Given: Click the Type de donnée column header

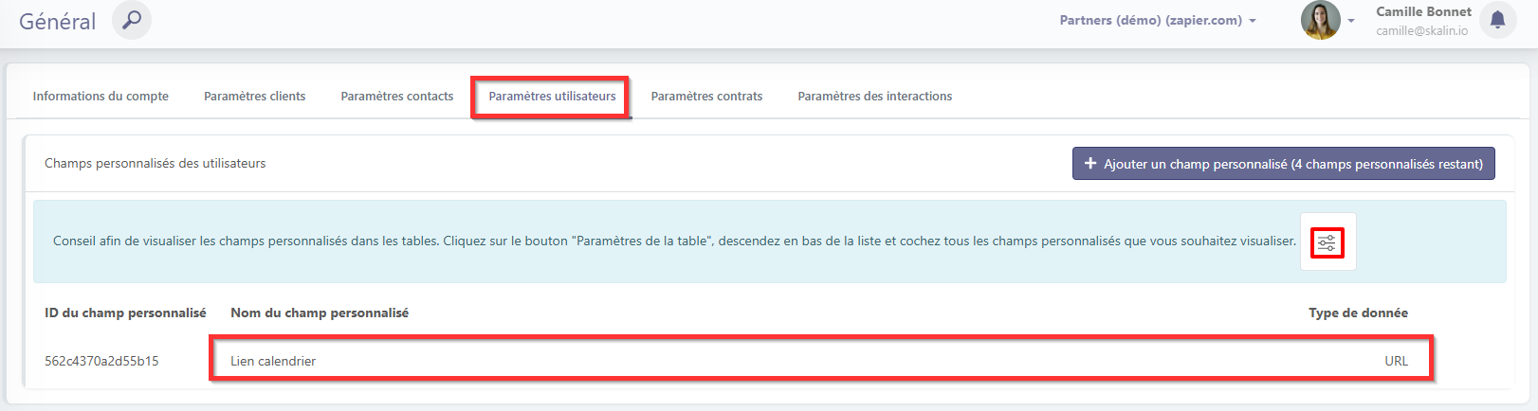Looking at the screenshot, I should pos(1358,313).
